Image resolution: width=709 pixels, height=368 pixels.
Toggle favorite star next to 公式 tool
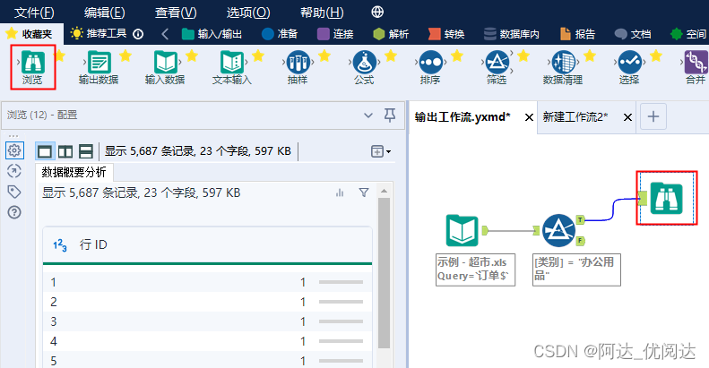(x=391, y=56)
